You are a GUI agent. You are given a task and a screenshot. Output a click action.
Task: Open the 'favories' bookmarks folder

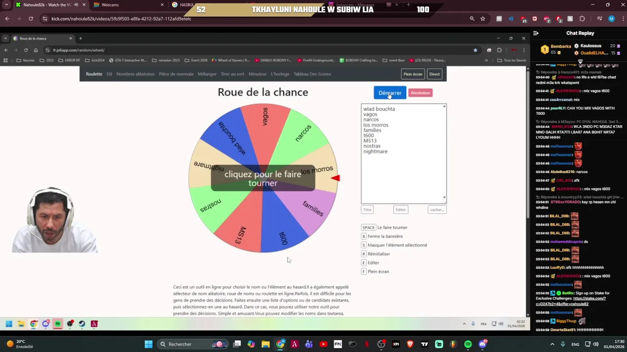tap(25, 61)
